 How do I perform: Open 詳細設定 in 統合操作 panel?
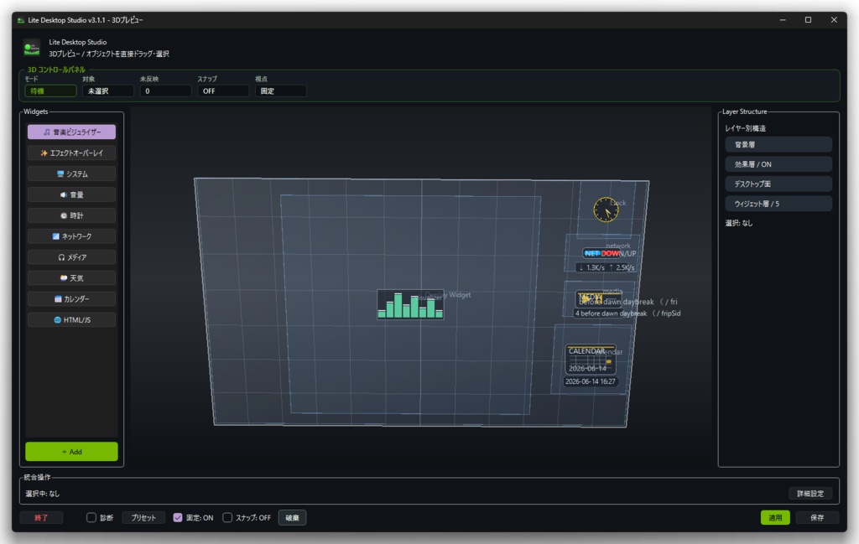coord(810,494)
